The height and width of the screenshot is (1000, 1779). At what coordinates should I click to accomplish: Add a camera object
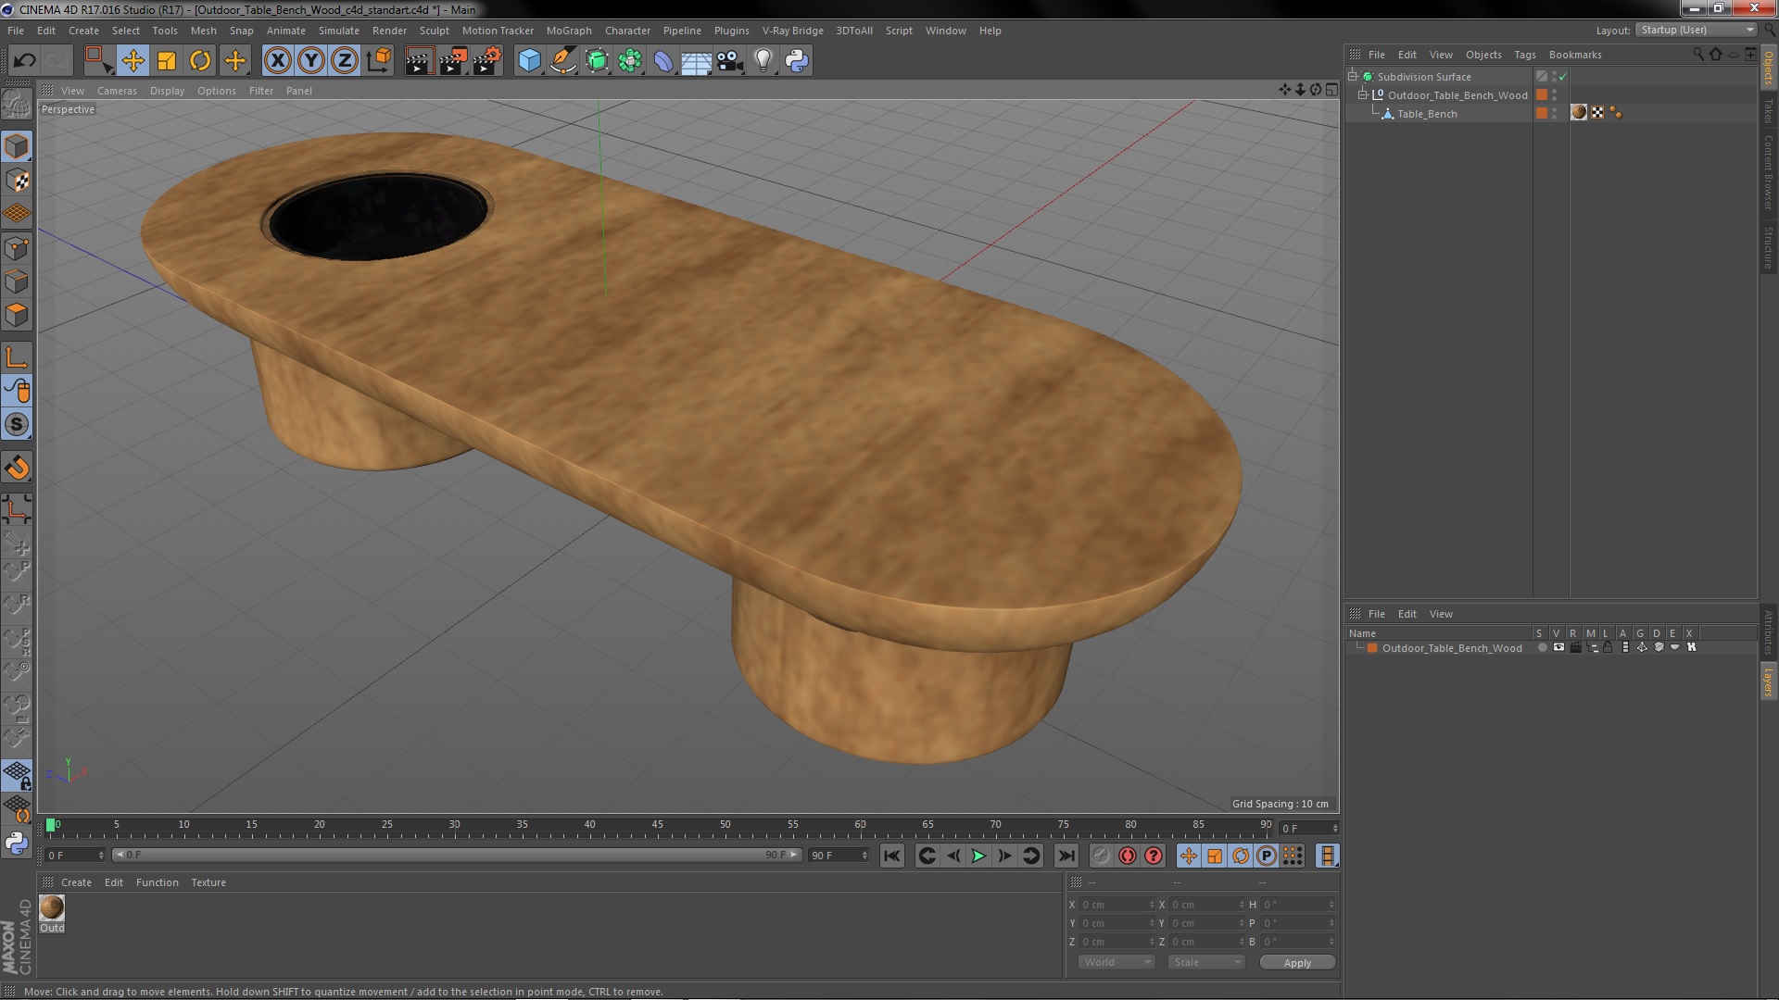coord(729,61)
